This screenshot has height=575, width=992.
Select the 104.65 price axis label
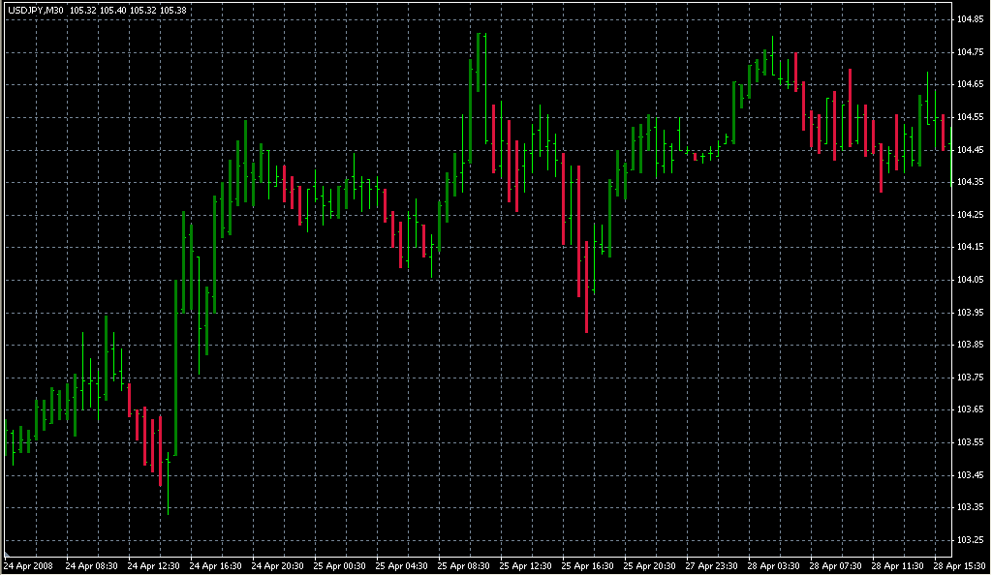tap(970, 84)
